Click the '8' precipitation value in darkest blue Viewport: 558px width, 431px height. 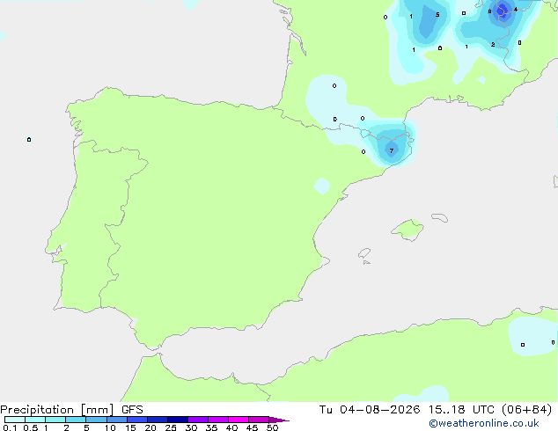click(489, 11)
